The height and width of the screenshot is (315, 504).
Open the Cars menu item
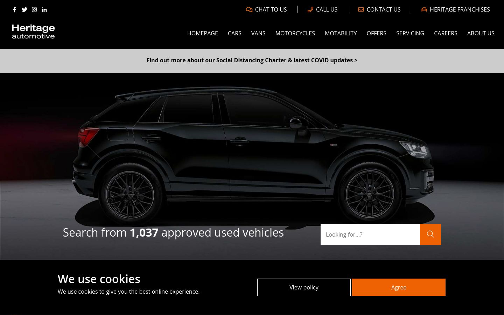(x=234, y=33)
